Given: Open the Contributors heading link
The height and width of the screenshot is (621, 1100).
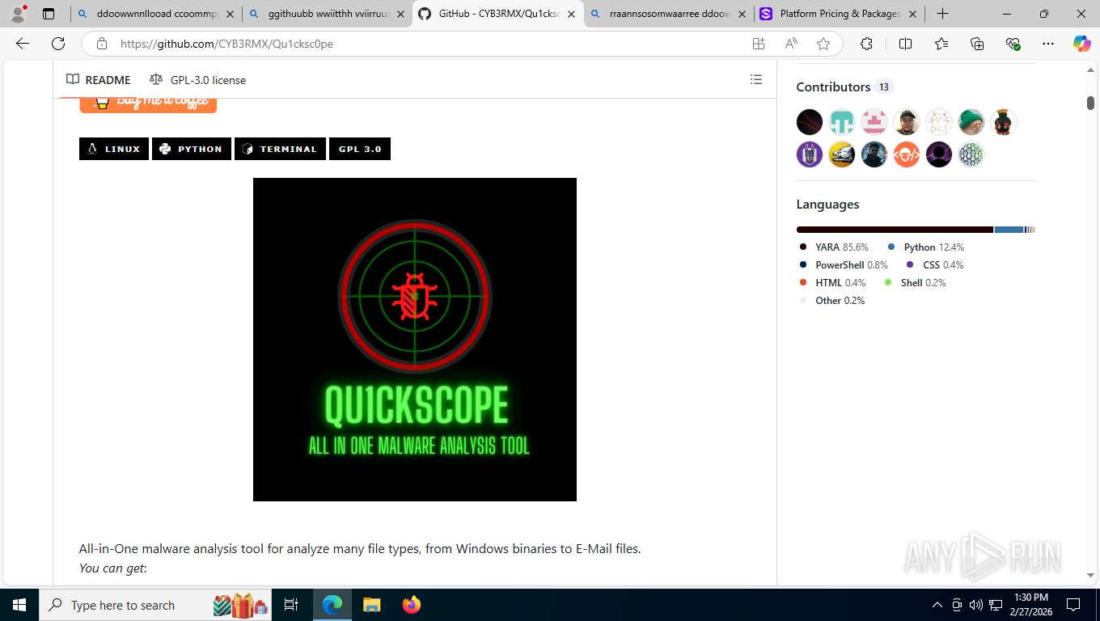Looking at the screenshot, I should (833, 87).
